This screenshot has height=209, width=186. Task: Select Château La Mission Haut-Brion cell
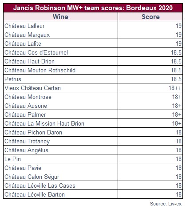click(60, 123)
